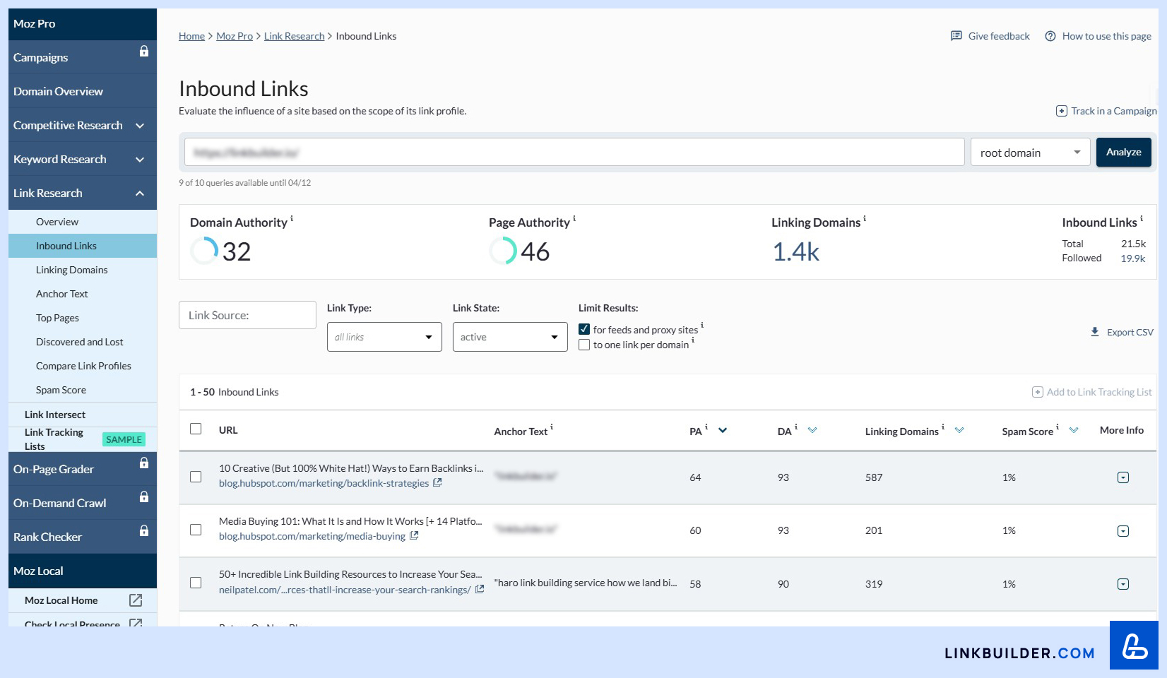Open Link Tracking Lists sample item
The width and height of the screenshot is (1167, 678).
[x=83, y=439]
